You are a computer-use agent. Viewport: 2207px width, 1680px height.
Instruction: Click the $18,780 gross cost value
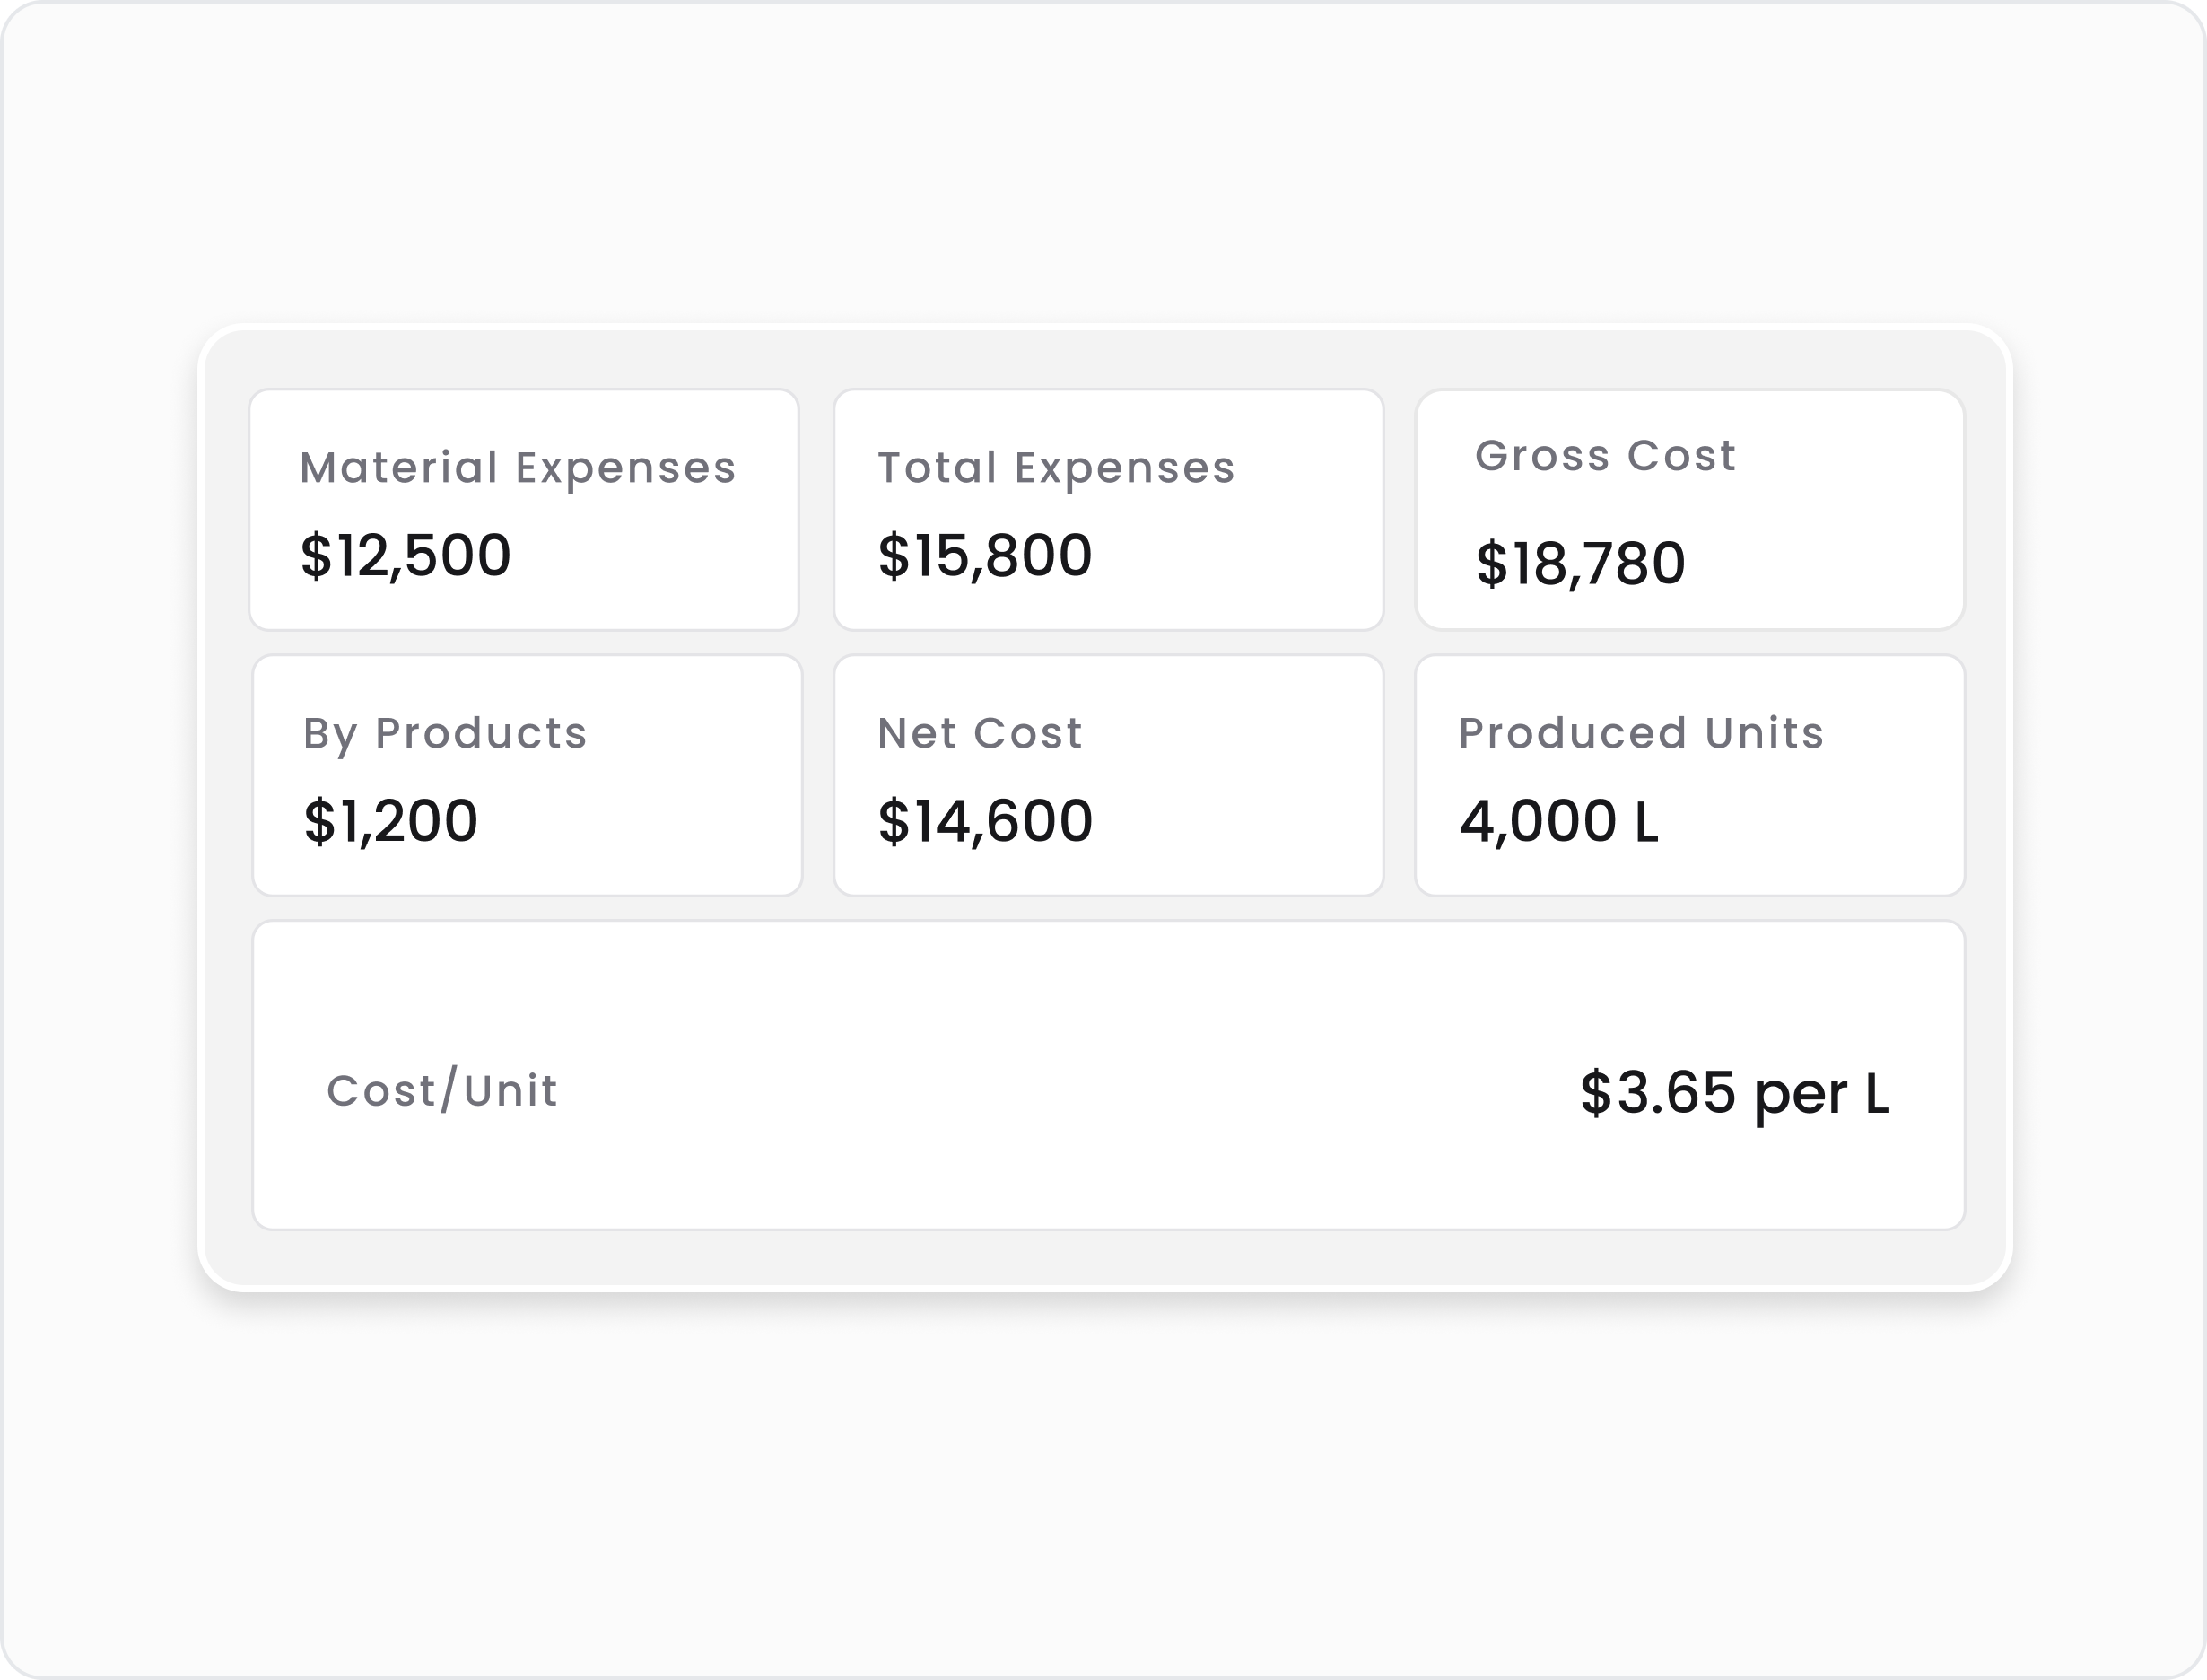pyautogui.click(x=1580, y=564)
